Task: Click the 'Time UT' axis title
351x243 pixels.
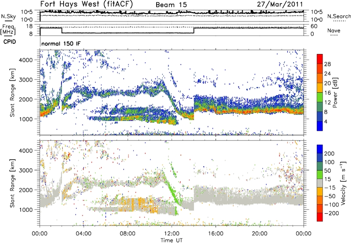Action: tap(172, 240)
